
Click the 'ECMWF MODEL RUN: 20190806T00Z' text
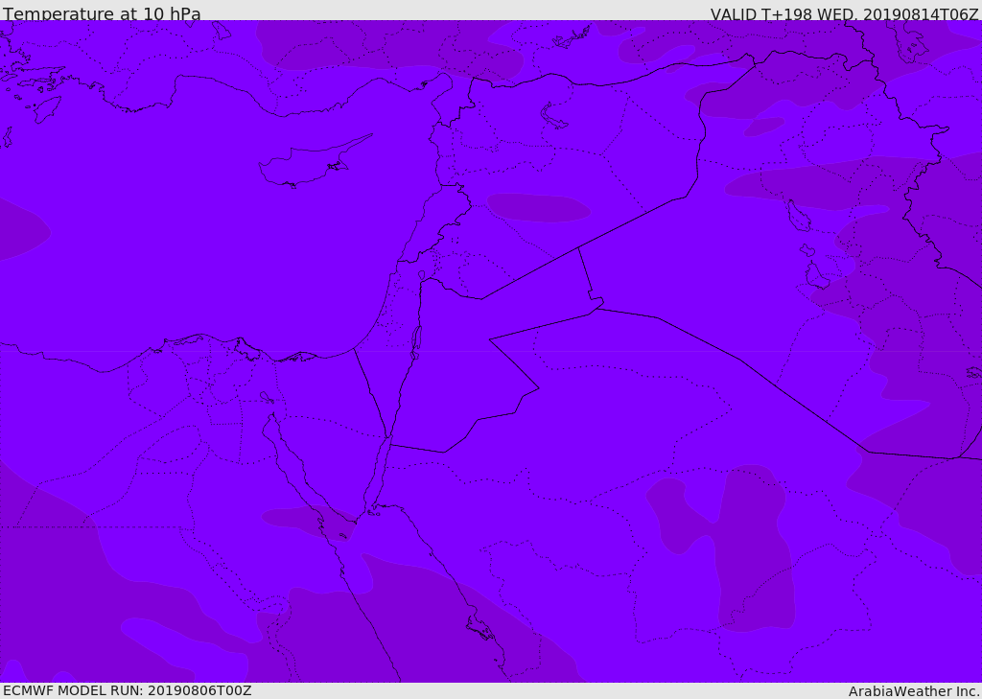[x=128, y=690]
